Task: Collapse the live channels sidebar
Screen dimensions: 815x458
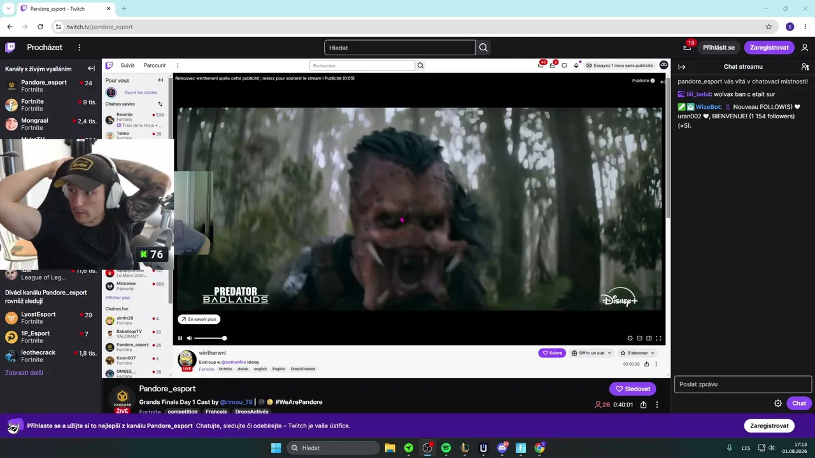Action: (x=91, y=69)
